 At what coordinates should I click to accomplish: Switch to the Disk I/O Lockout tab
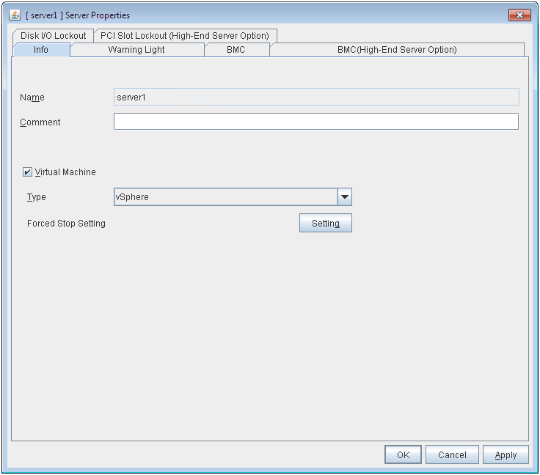53,35
